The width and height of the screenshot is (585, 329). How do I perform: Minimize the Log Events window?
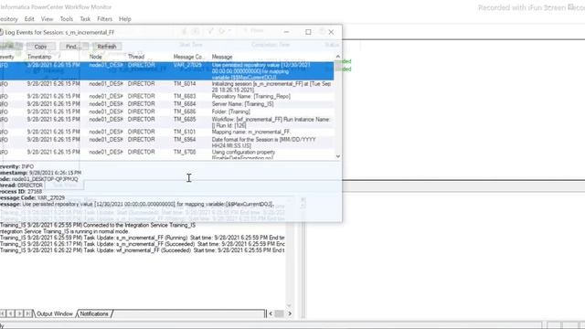click(x=286, y=32)
